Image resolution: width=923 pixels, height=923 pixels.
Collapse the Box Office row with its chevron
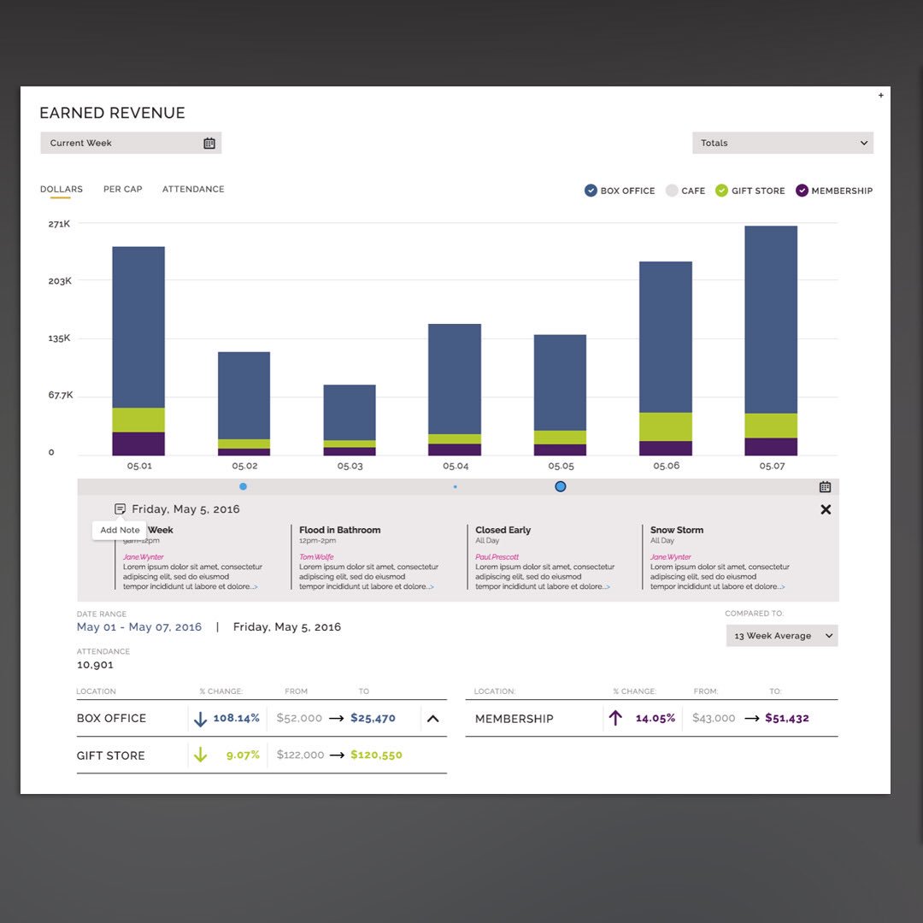tap(432, 719)
